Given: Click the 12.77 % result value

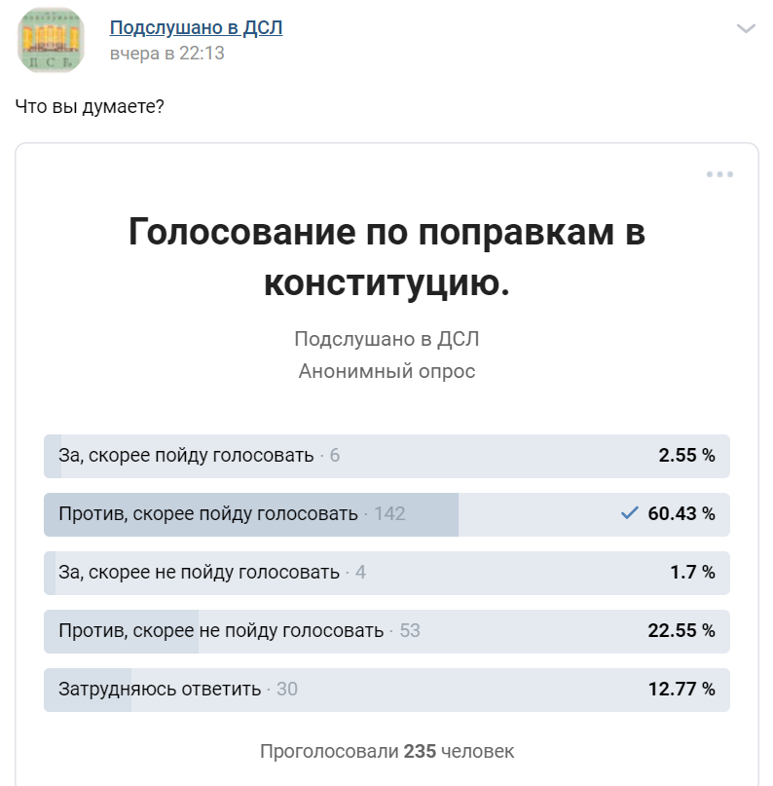Looking at the screenshot, I should (681, 689).
